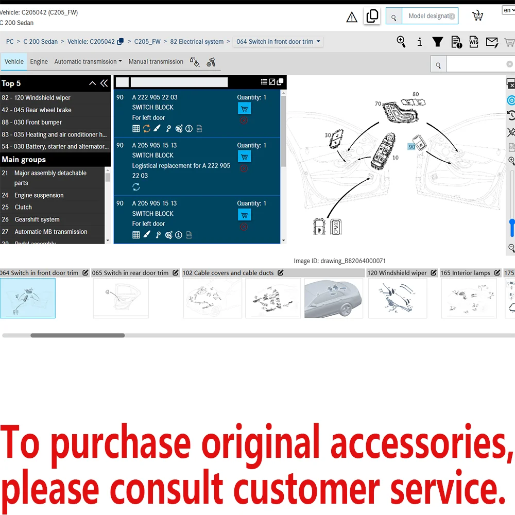This screenshot has width=515, height=515.
Task: Click callout number 90 in the drawing
Action: tap(411, 146)
